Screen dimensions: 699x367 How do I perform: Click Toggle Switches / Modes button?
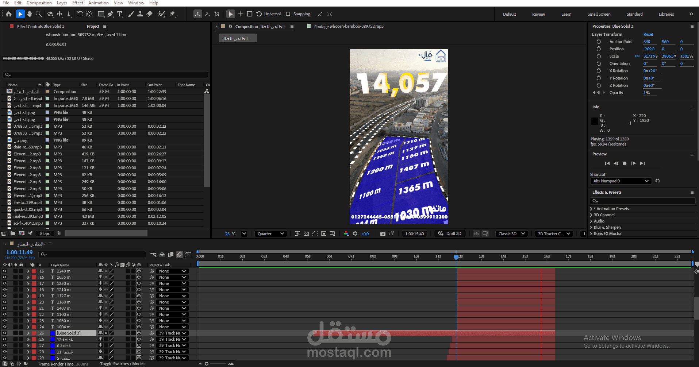tap(122, 364)
